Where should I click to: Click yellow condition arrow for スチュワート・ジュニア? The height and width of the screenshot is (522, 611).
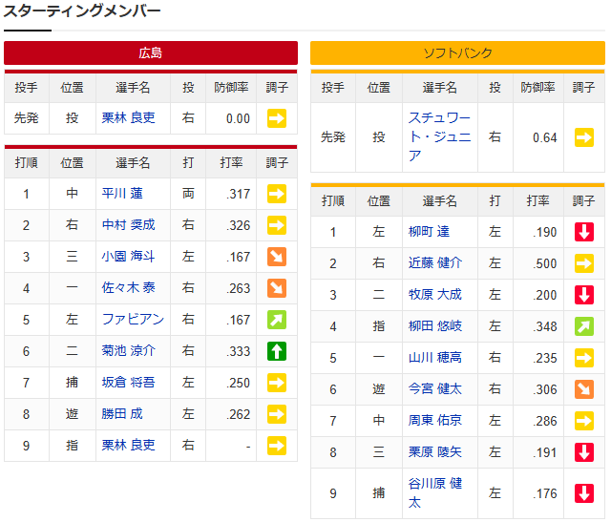tap(583, 137)
